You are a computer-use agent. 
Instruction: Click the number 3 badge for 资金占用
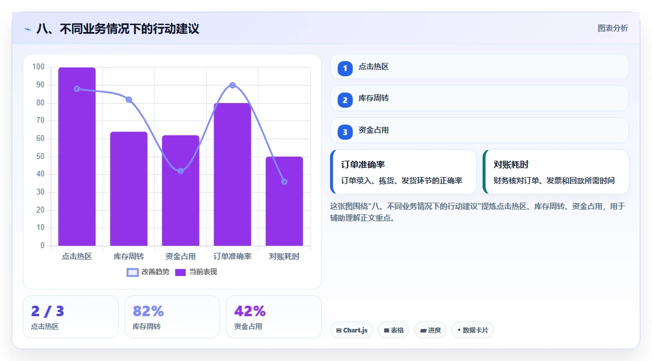point(345,132)
